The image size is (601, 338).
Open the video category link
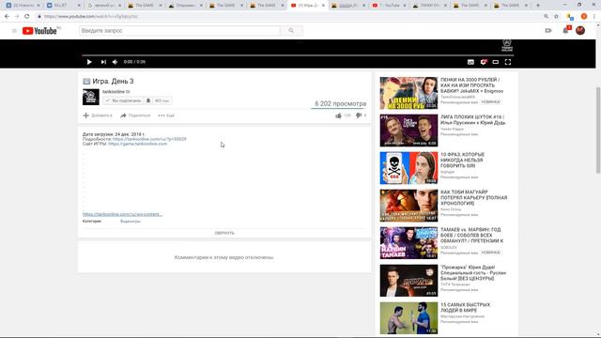(131, 222)
